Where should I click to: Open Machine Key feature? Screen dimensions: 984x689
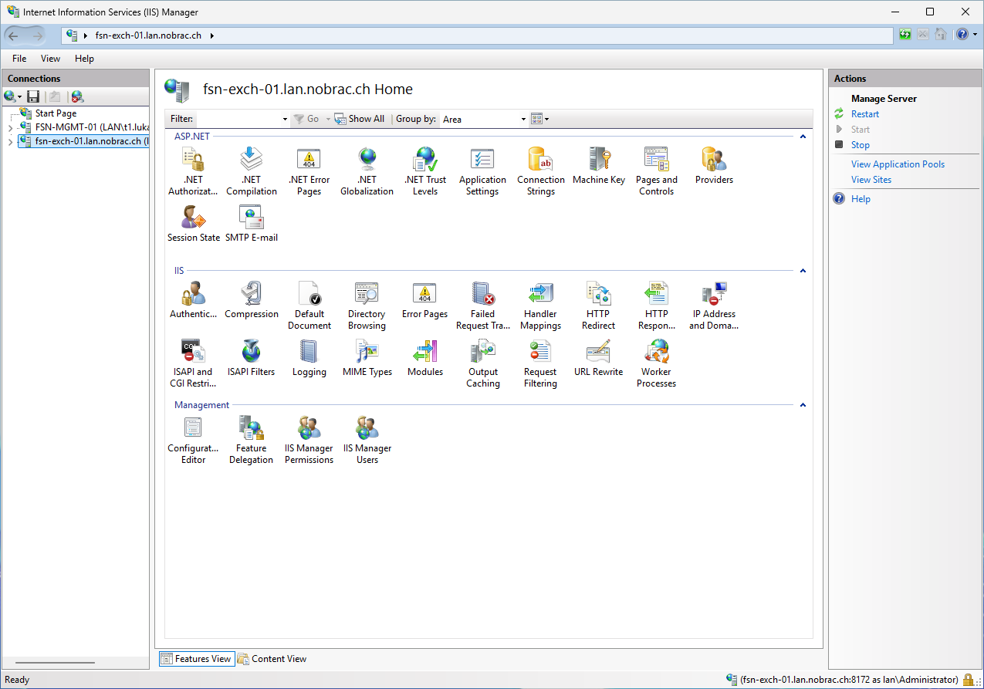click(x=598, y=166)
